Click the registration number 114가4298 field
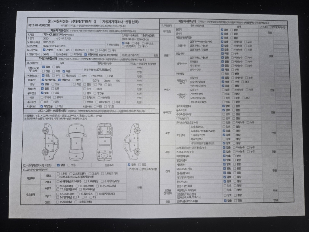This screenshot has width=309, height=232. (148, 35)
